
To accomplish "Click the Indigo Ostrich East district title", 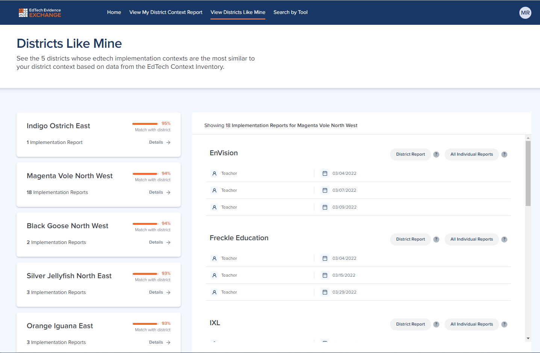I will pyautogui.click(x=58, y=126).
